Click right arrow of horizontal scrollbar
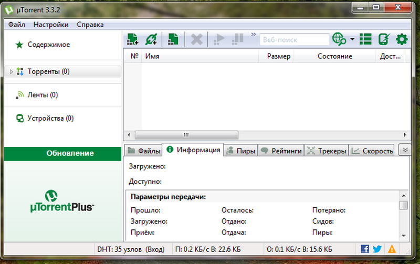Image resolution: width=420 pixels, height=264 pixels. pos(405,135)
